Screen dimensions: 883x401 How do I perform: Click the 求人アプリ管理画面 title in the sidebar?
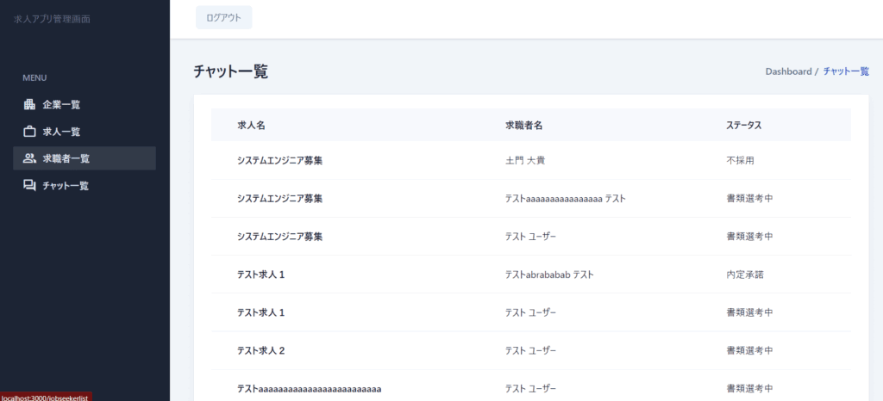coord(52,18)
